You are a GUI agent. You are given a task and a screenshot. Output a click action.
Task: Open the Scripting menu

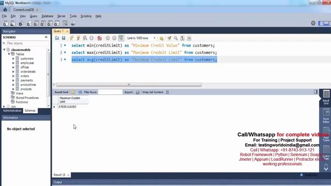(x=86, y=16)
